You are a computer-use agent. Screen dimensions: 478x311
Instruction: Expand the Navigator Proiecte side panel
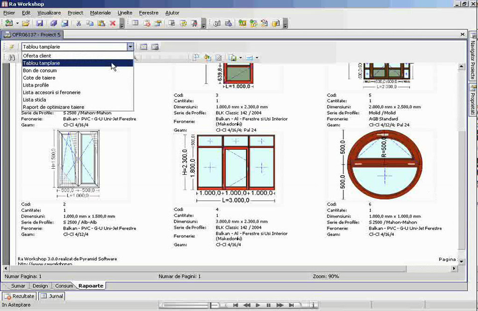pyautogui.click(x=473, y=56)
